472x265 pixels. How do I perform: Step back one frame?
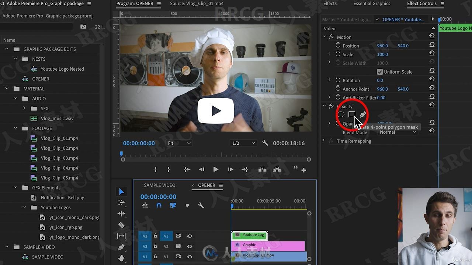pyautogui.click(x=201, y=169)
